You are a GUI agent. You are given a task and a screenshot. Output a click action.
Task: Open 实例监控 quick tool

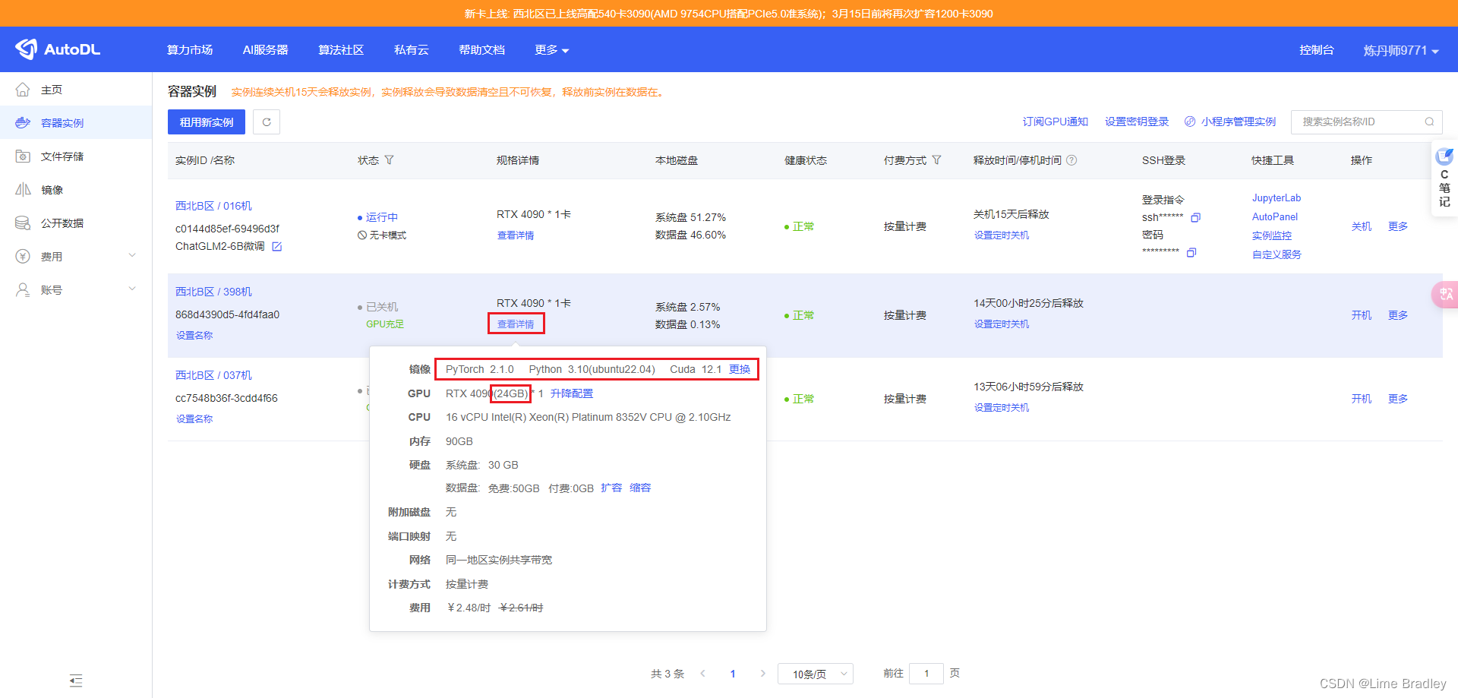pyautogui.click(x=1272, y=236)
